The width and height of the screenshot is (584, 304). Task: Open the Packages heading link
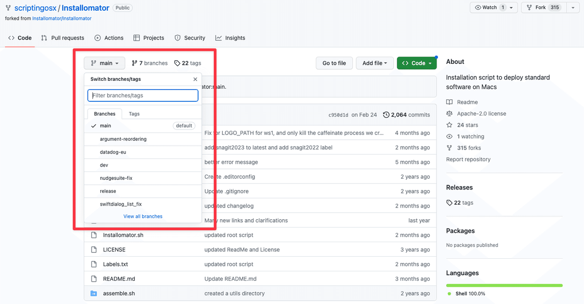point(460,231)
